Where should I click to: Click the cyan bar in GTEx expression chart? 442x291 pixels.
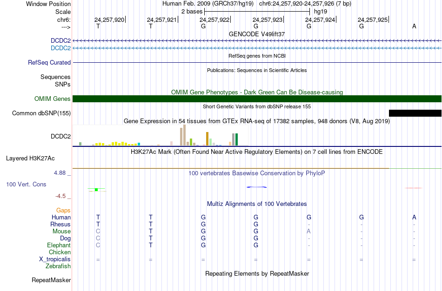point(139,144)
